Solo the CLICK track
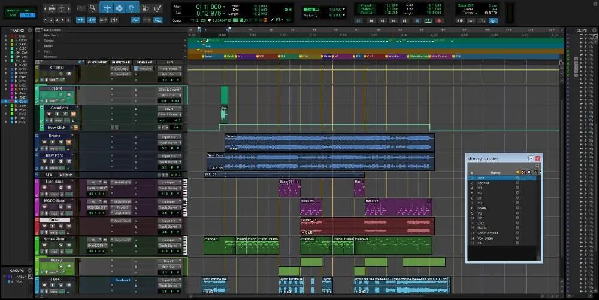 (x=60, y=94)
